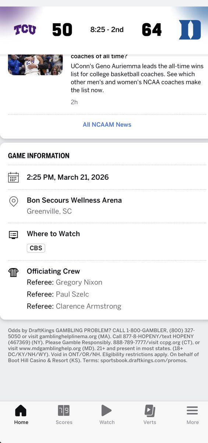The height and width of the screenshot is (443, 208).
Task: Tap referee Gregory Nixon's name
Action: pos(79,282)
